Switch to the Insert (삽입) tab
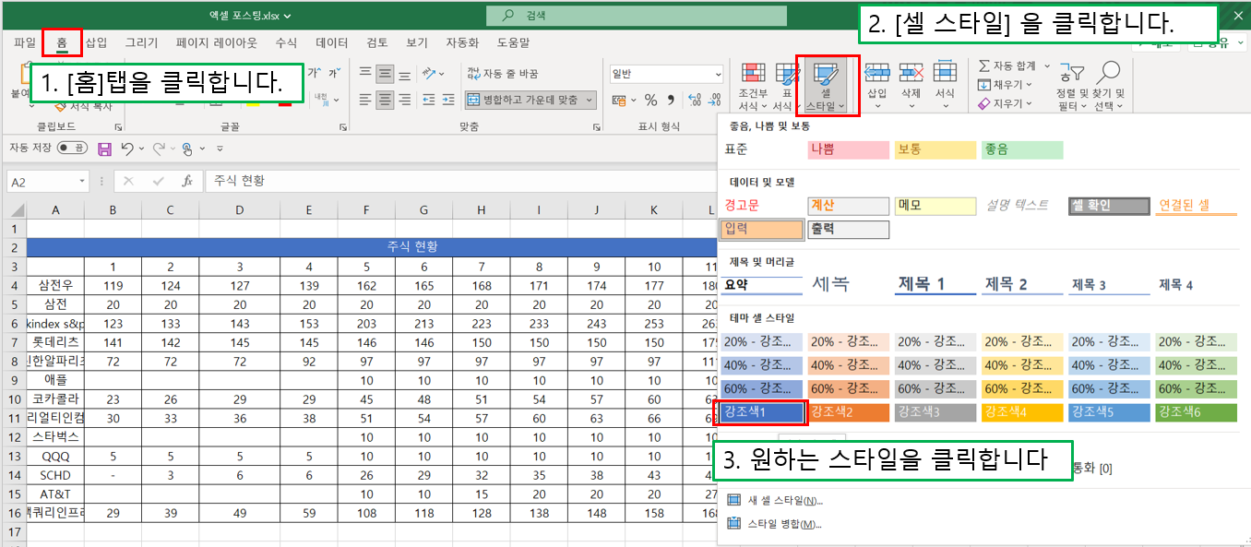Viewport: 1251px width, 547px height. pyautogui.click(x=96, y=42)
